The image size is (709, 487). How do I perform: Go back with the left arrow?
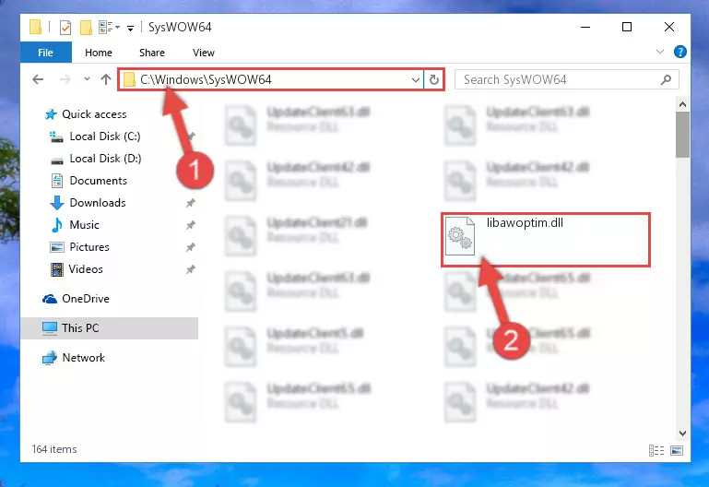tap(38, 79)
